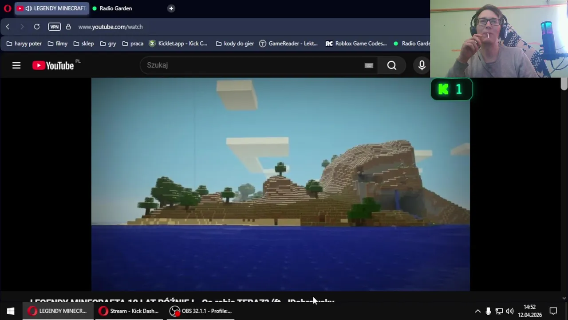
Task: Open the GameReader bookmark
Action: coord(288,44)
